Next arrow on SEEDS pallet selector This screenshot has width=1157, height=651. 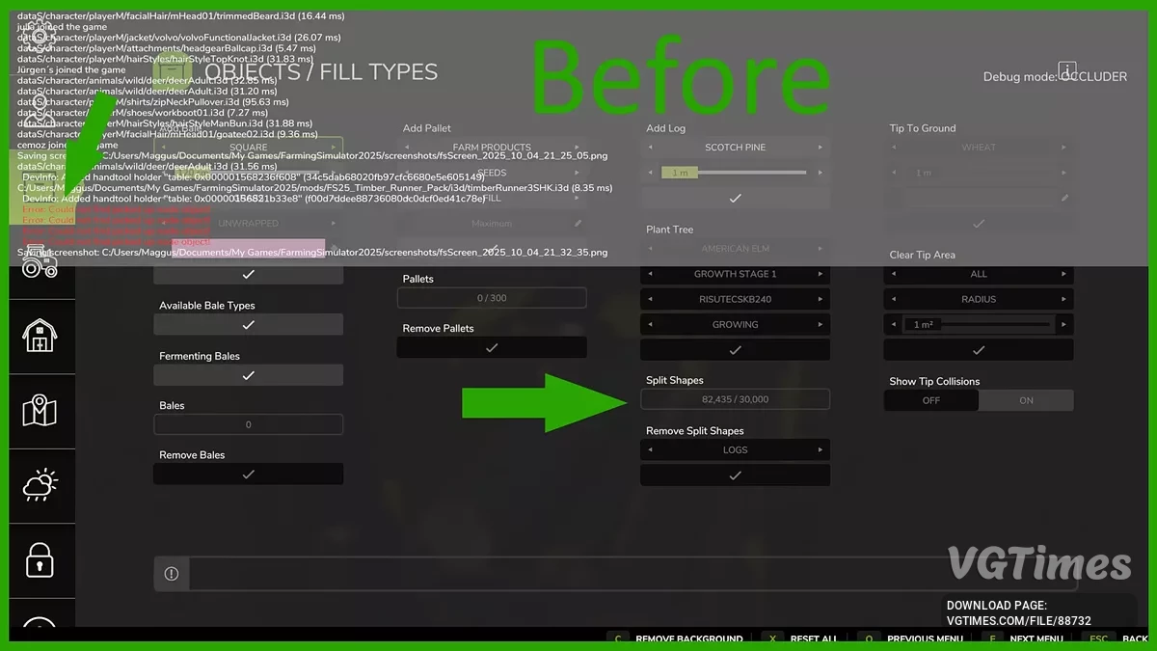pyautogui.click(x=578, y=173)
